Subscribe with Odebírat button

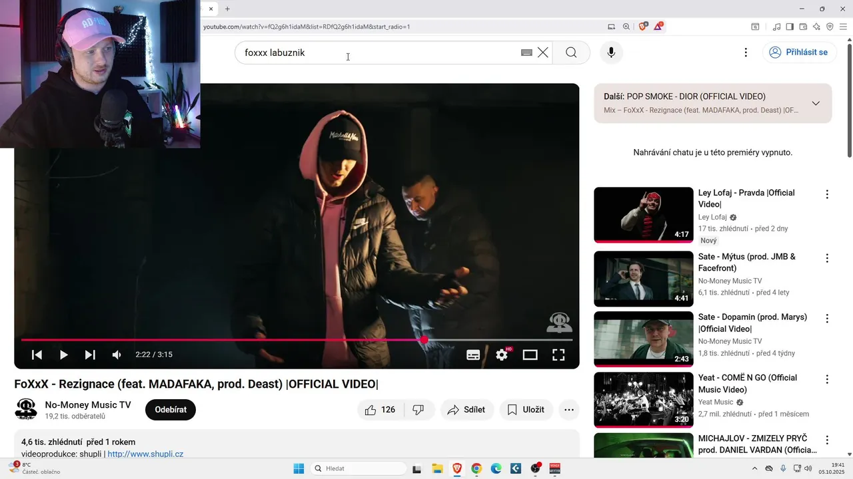point(171,410)
